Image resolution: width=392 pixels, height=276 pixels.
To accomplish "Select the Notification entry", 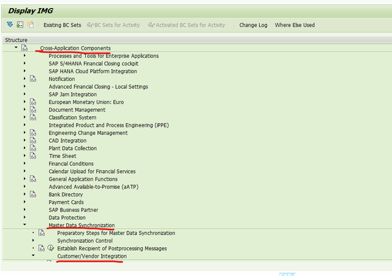I will pyautogui.click(x=62, y=79).
